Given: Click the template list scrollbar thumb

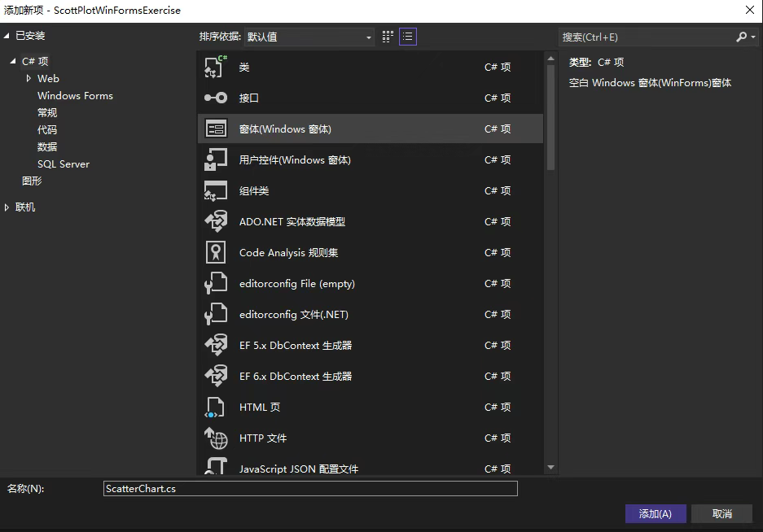Looking at the screenshot, I should coord(550,117).
